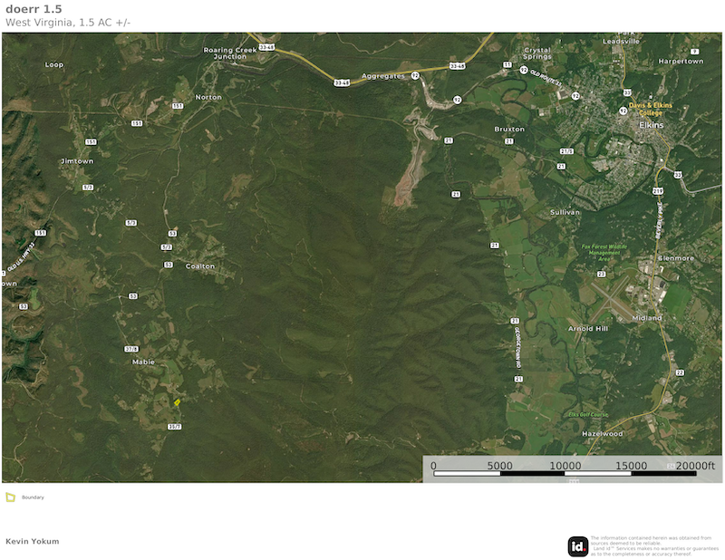Screen dimensions: 725x560
Task: Click the route 11 shield near Crystal Springs
Action: 507,64
